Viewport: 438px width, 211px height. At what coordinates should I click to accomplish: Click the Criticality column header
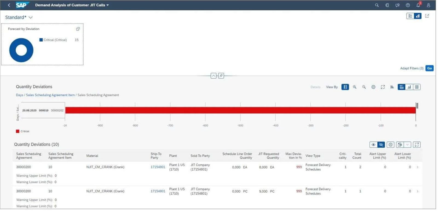tap(343, 156)
